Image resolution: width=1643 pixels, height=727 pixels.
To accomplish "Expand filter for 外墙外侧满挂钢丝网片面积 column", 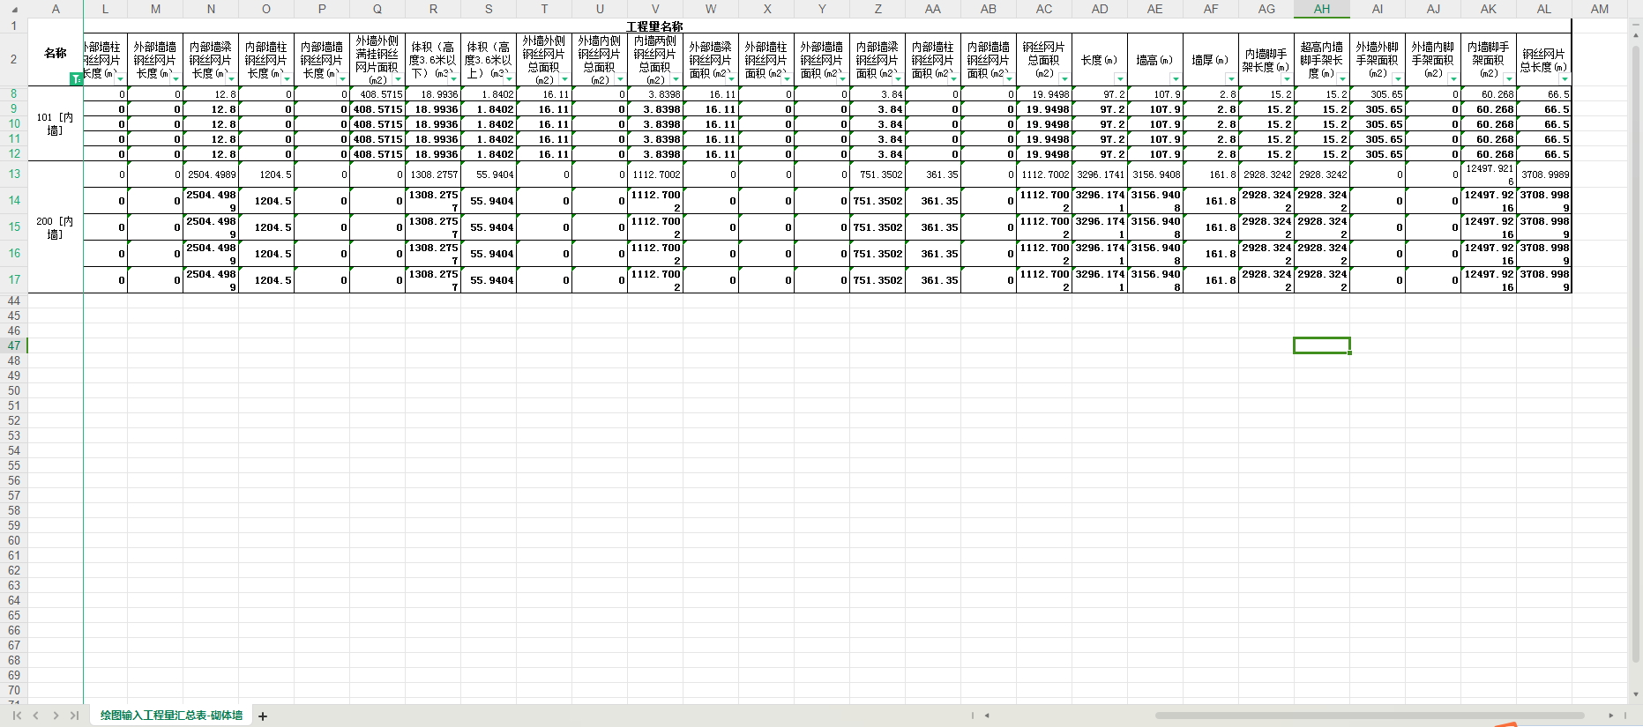I will coord(399,79).
